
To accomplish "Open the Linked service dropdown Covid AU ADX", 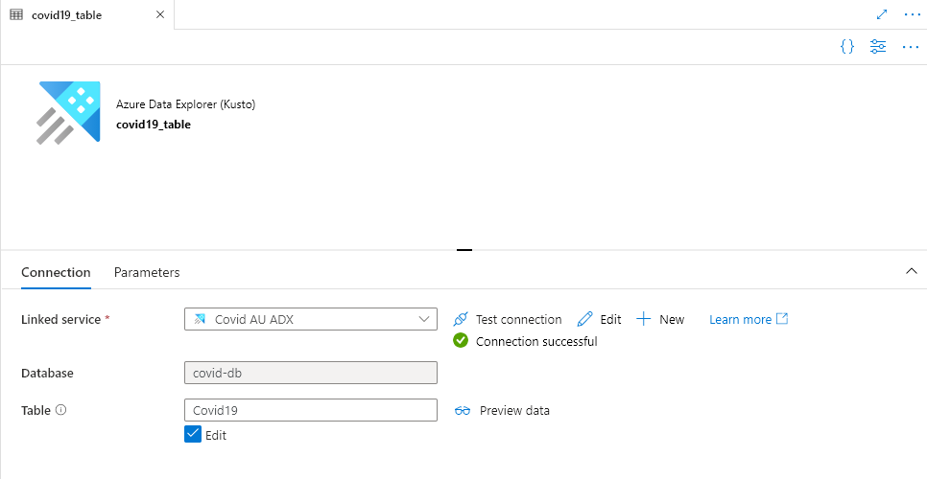I will pyautogui.click(x=311, y=319).
